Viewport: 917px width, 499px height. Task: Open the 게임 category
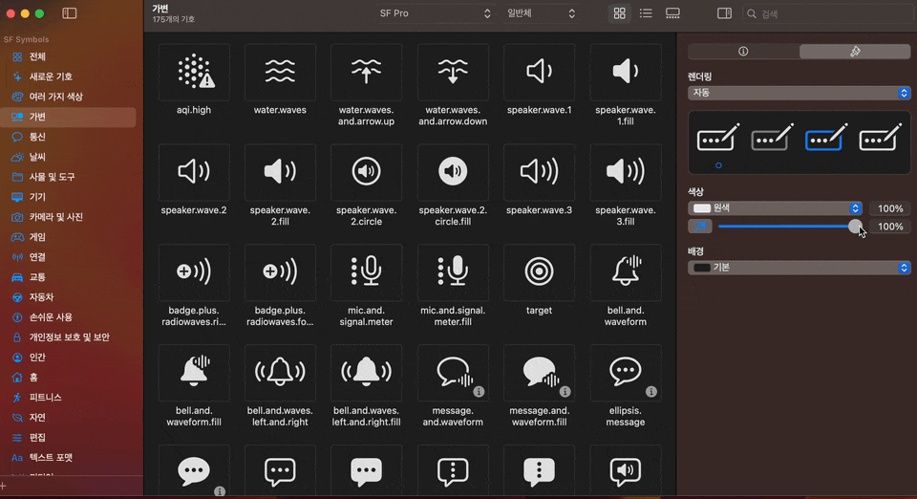coord(69,237)
